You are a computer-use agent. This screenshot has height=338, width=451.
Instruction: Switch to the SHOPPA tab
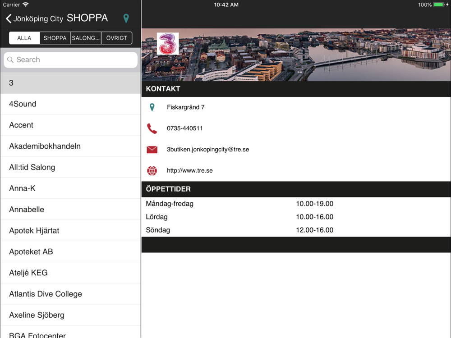point(55,38)
